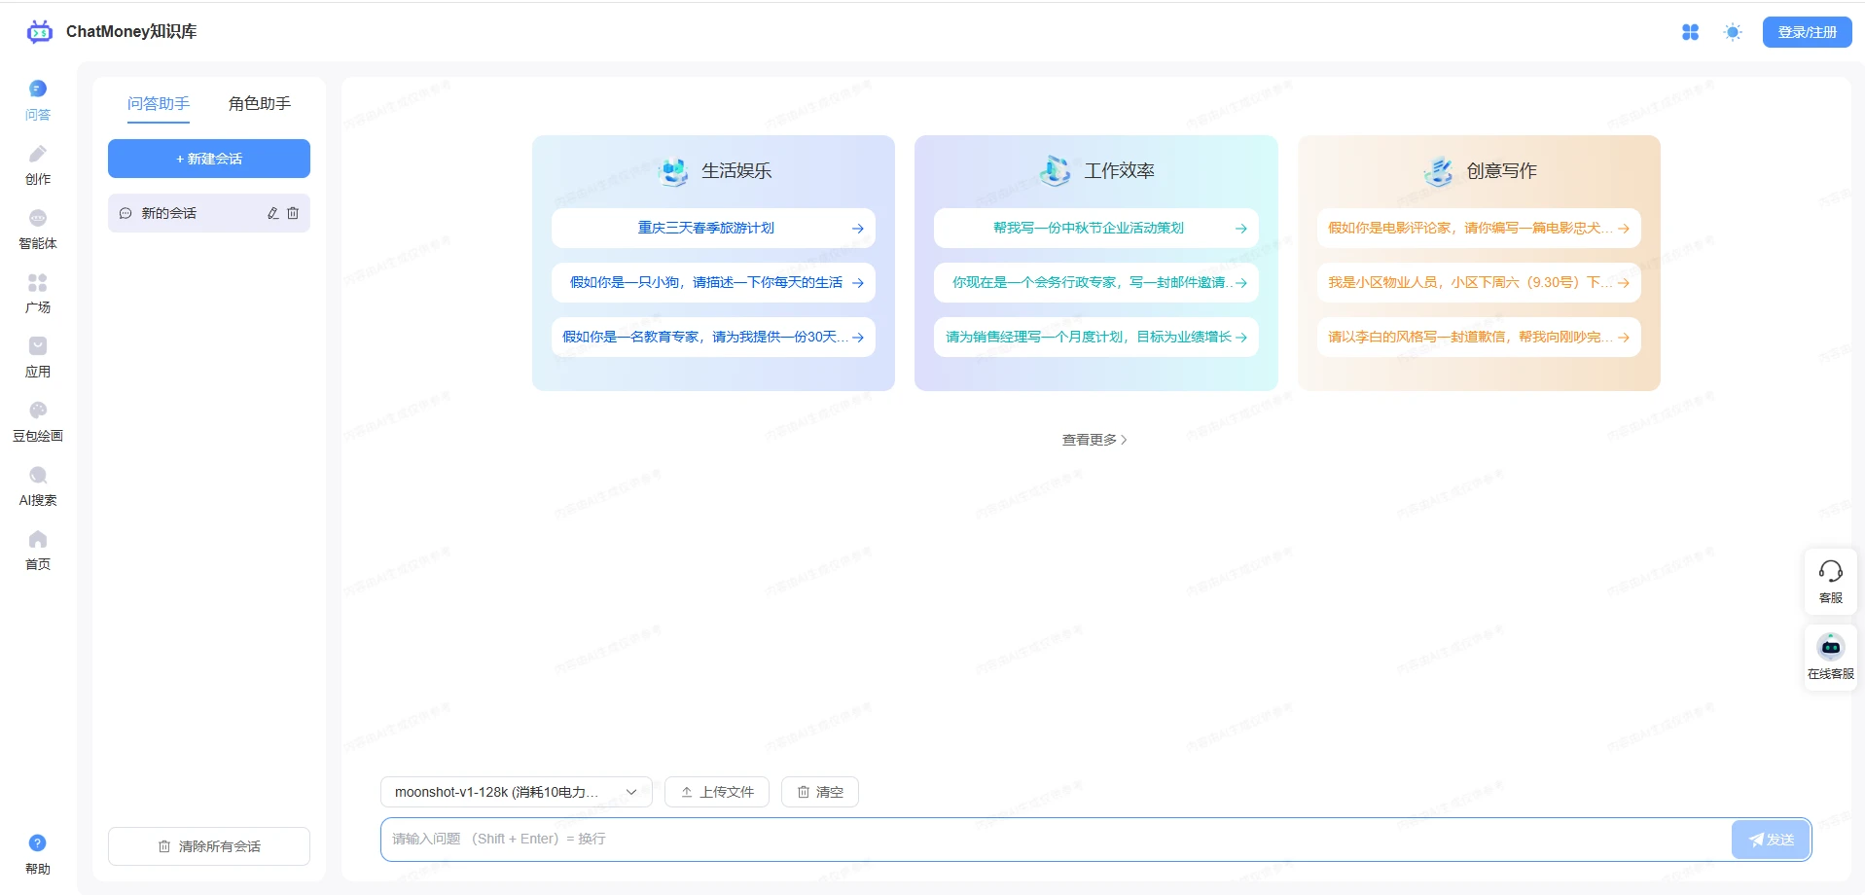Screen dimensions: 1865x895
Task: Click the ChatMoney知识库 title text
Action: (131, 32)
